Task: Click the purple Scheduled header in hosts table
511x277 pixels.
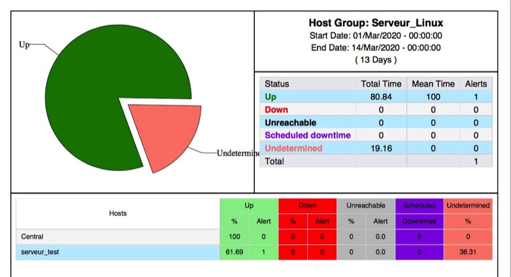Action: pos(419,206)
